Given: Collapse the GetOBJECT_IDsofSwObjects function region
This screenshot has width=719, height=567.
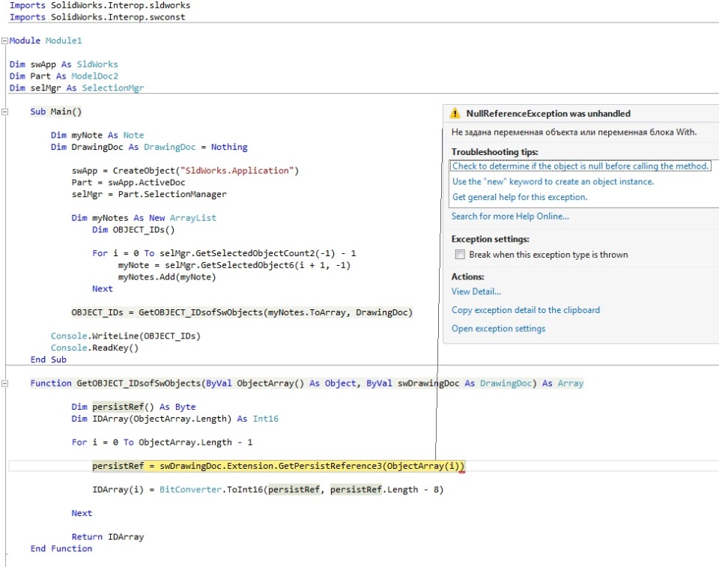Looking at the screenshot, I should (x=4, y=383).
